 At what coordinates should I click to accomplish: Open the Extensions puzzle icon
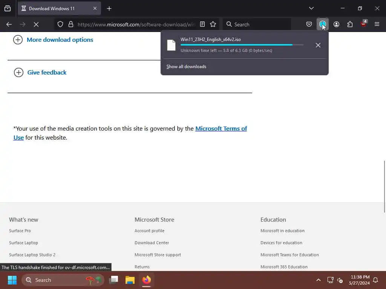[350, 24]
